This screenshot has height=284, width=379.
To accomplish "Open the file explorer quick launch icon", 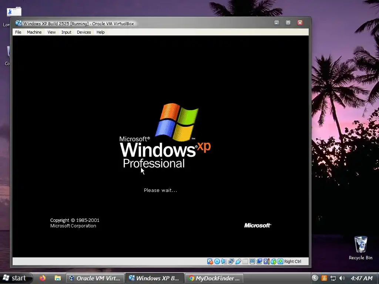I will 57,278.
